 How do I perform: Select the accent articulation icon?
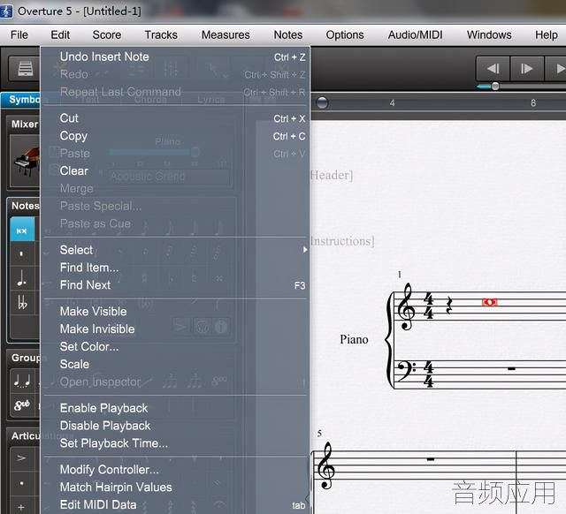click(21, 458)
